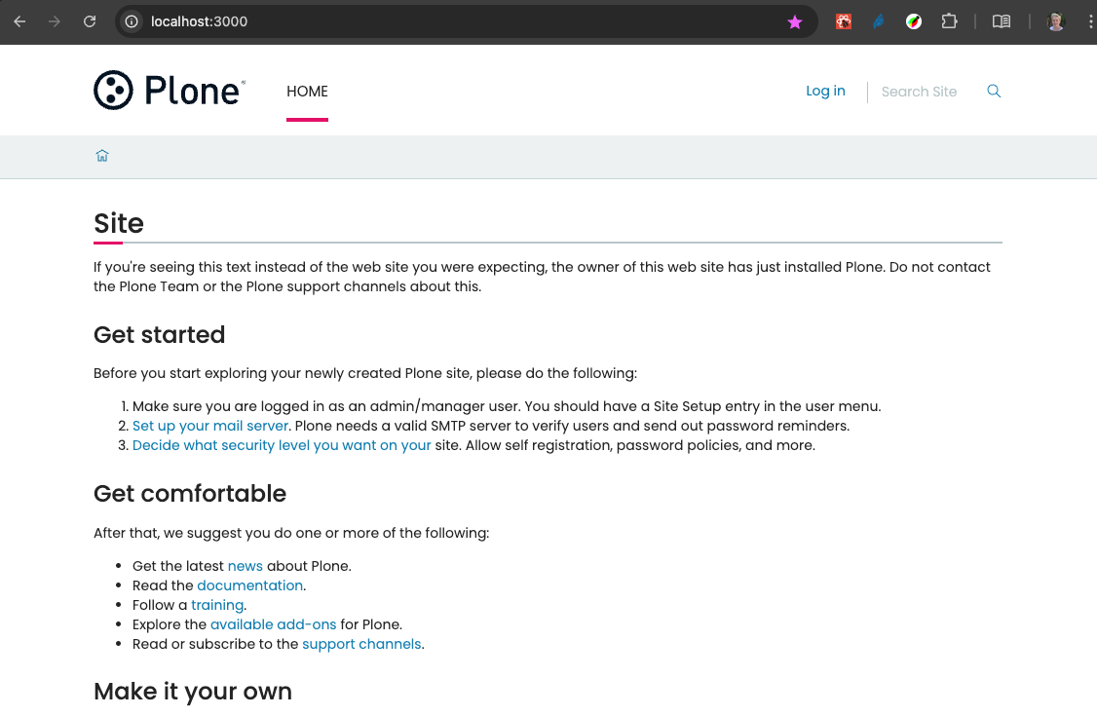Open the support channels link
This screenshot has width=1097, height=716.
pyautogui.click(x=361, y=644)
